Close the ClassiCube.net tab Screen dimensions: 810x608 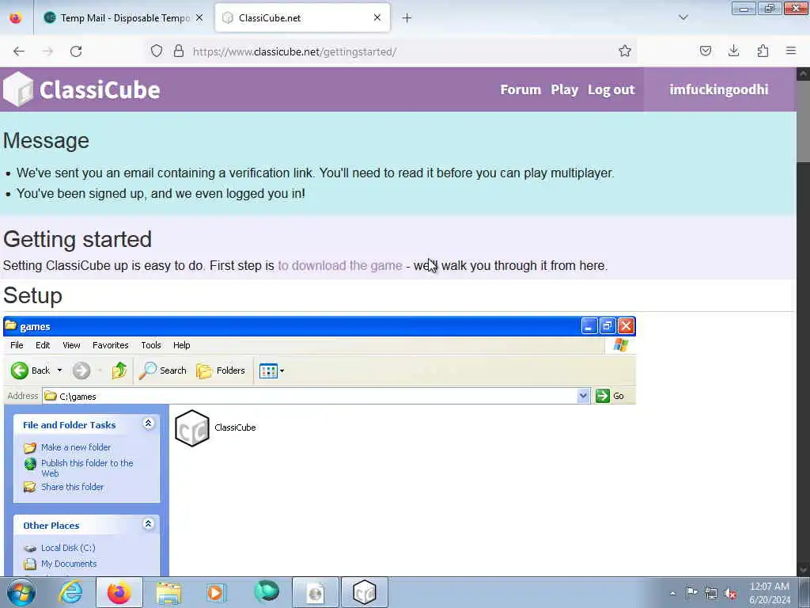click(x=377, y=17)
